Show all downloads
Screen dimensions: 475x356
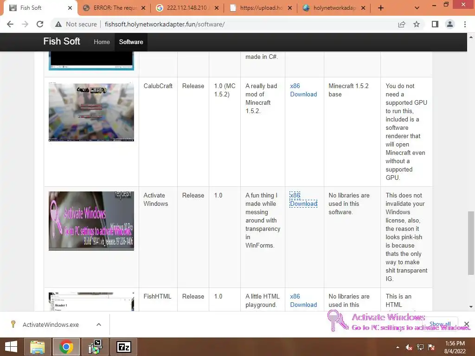440,324
